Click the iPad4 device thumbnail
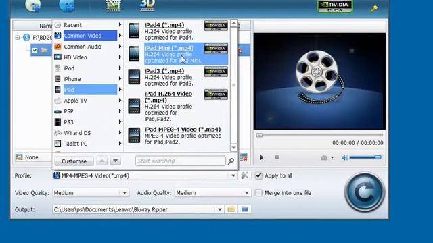The width and height of the screenshot is (433, 243). 134,31
